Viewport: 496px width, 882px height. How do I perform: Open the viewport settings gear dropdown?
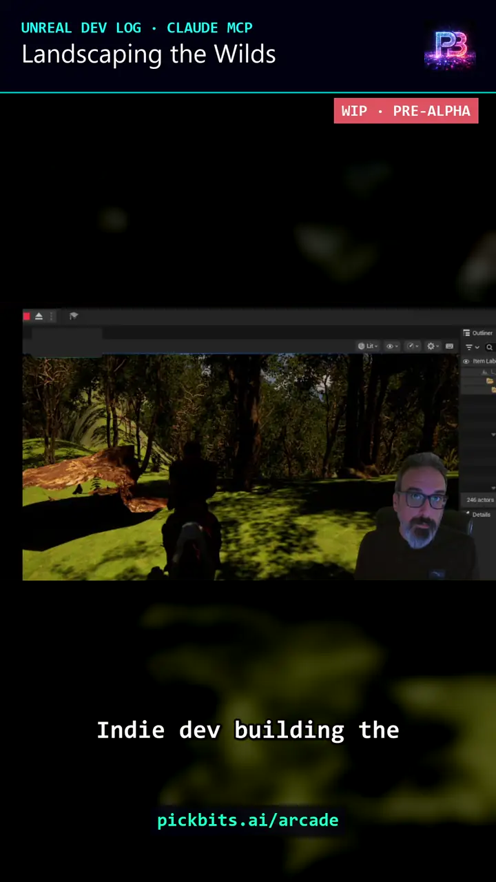tap(433, 346)
